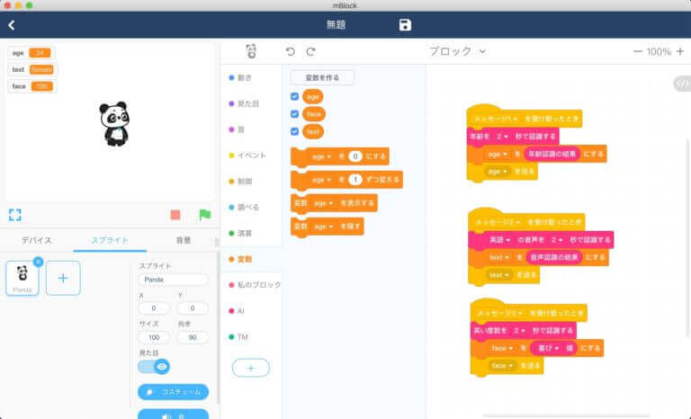Open メッセージ1 dropdown in first hat block
This screenshot has height=419, width=691.
[496, 119]
